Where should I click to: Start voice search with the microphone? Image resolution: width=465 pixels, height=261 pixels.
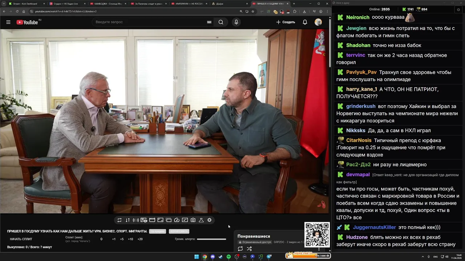click(x=236, y=22)
